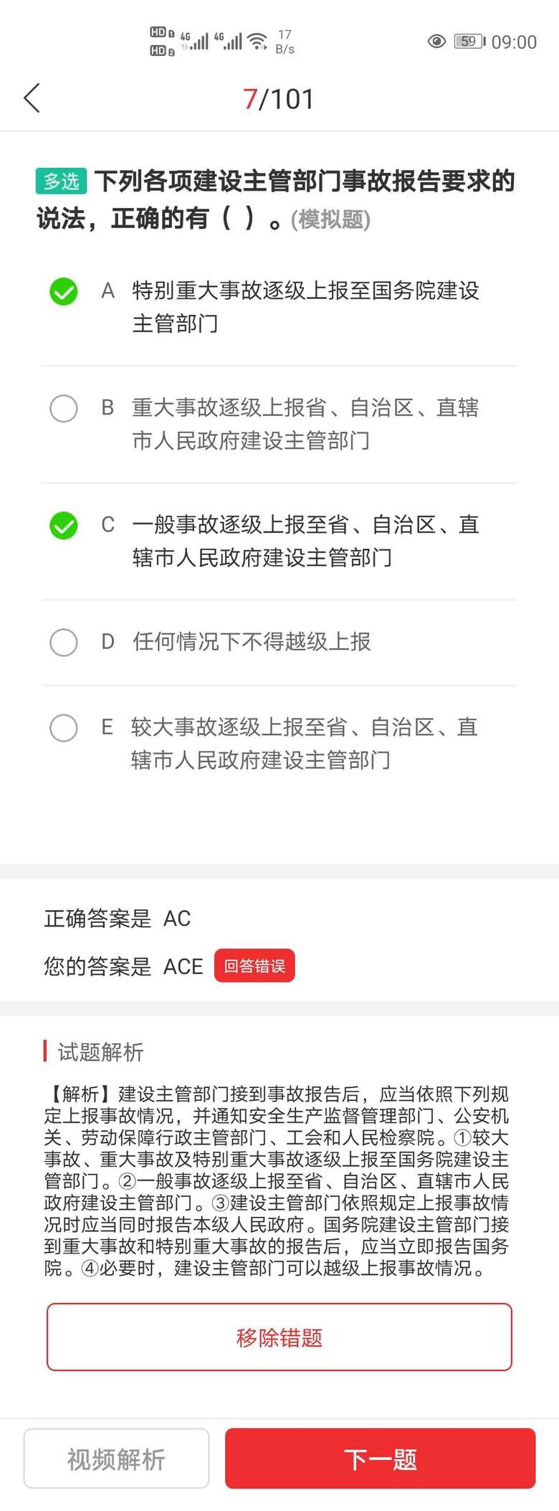
Task: Open 视频解析 video explanation
Action: pyautogui.click(x=116, y=1459)
